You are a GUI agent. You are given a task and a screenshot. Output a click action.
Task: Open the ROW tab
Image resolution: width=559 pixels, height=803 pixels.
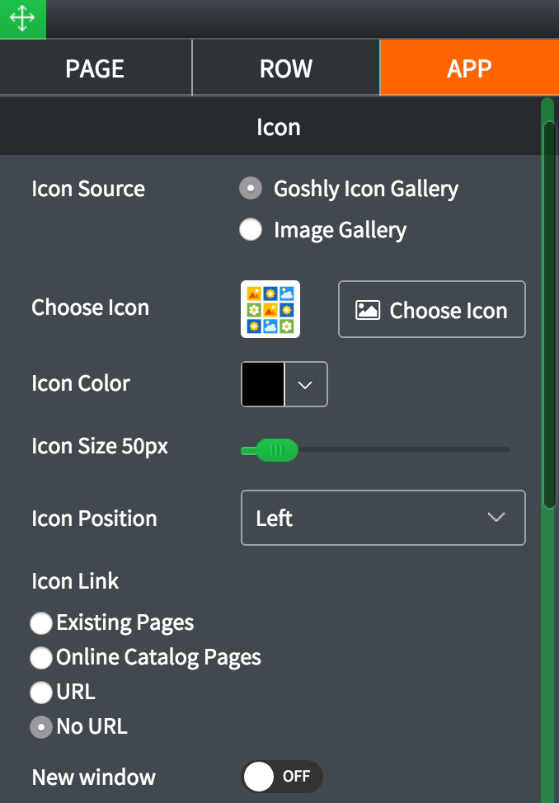click(286, 68)
